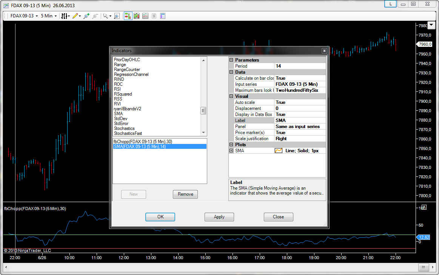This screenshot has height=275, width=439.
Task: Select StdDev in indicators list
Action: pyautogui.click(x=120, y=119)
